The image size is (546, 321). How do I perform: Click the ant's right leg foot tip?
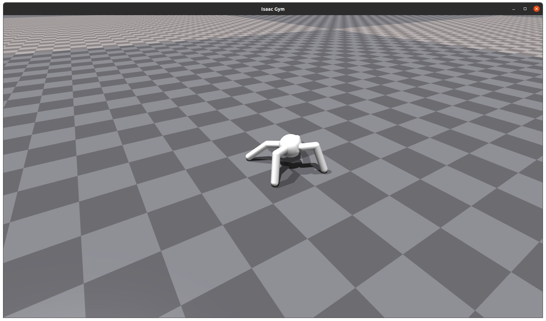[324, 171]
